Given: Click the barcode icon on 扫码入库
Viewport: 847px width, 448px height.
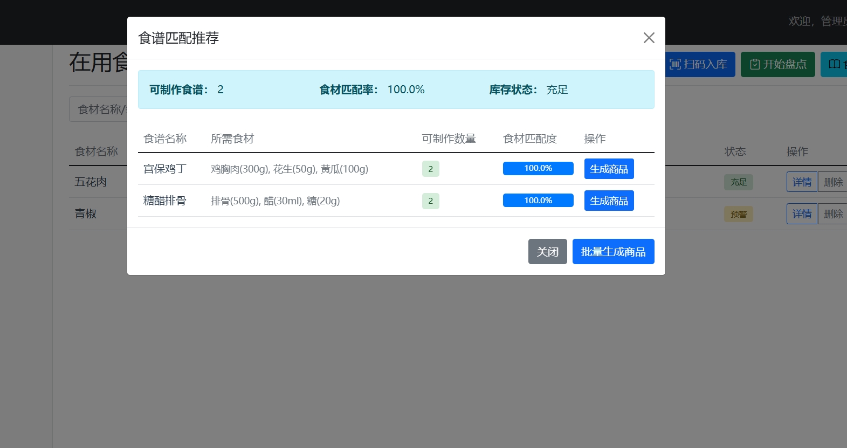Looking at the screenshot, I should click(x=675, y=65).
